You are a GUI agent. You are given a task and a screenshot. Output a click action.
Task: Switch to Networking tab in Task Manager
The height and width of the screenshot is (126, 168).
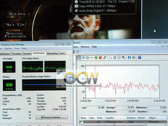52,53
